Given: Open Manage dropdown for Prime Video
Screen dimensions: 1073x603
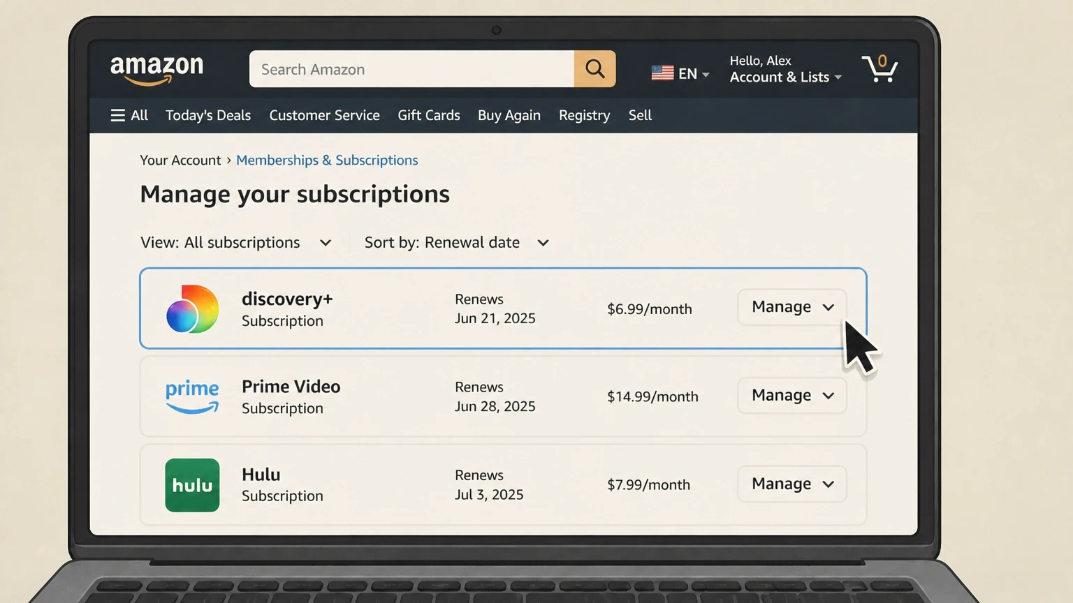Looking at the screenshot, I should [792, 396].
